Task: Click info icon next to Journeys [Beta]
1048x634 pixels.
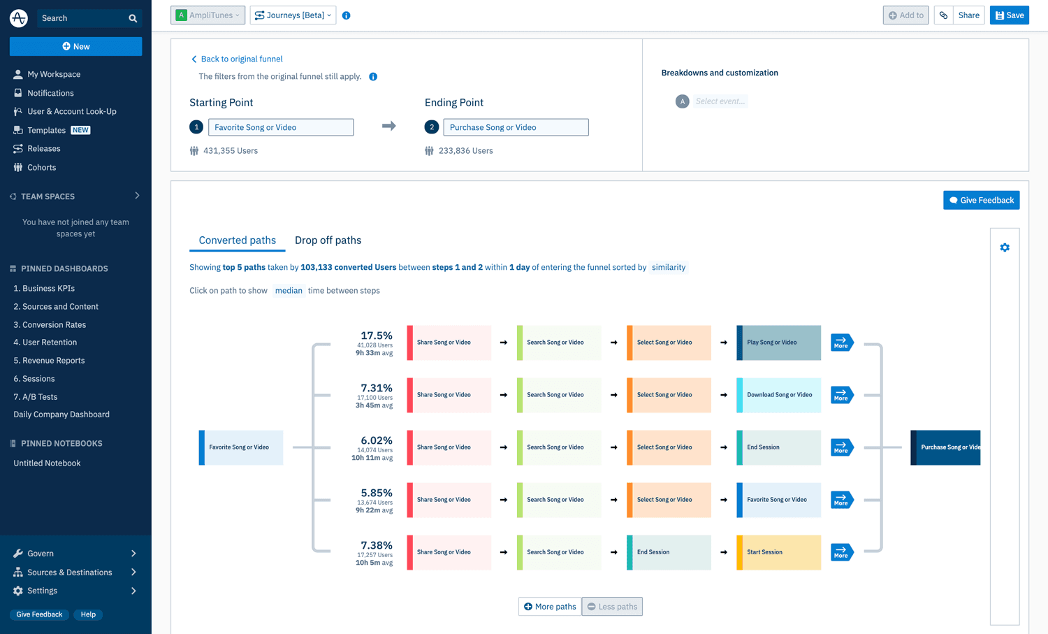Action: (346, 14)
